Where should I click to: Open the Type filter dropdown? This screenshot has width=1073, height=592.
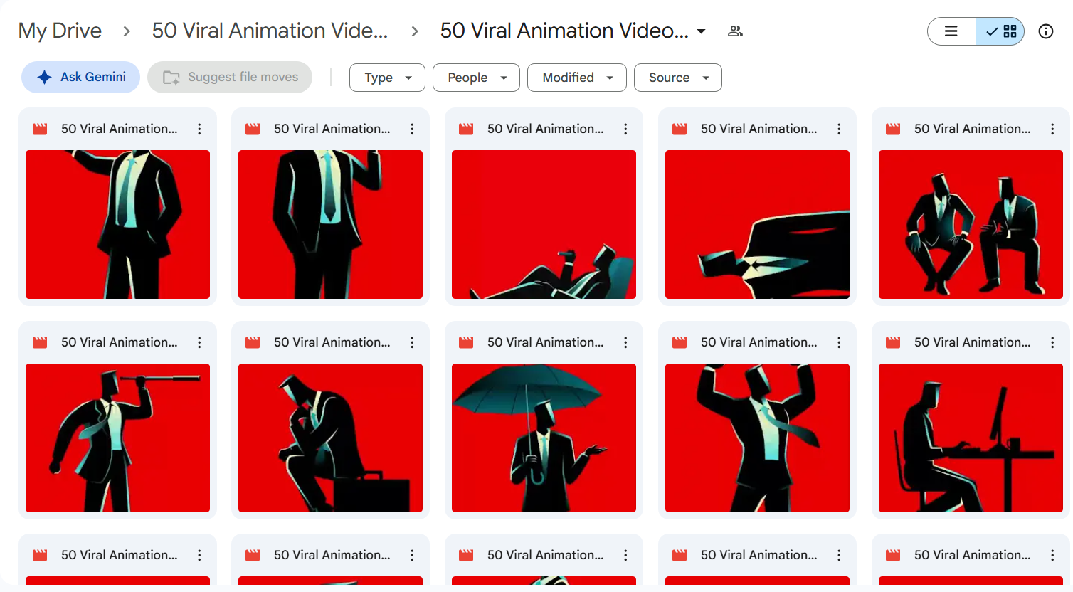point(387,78)
